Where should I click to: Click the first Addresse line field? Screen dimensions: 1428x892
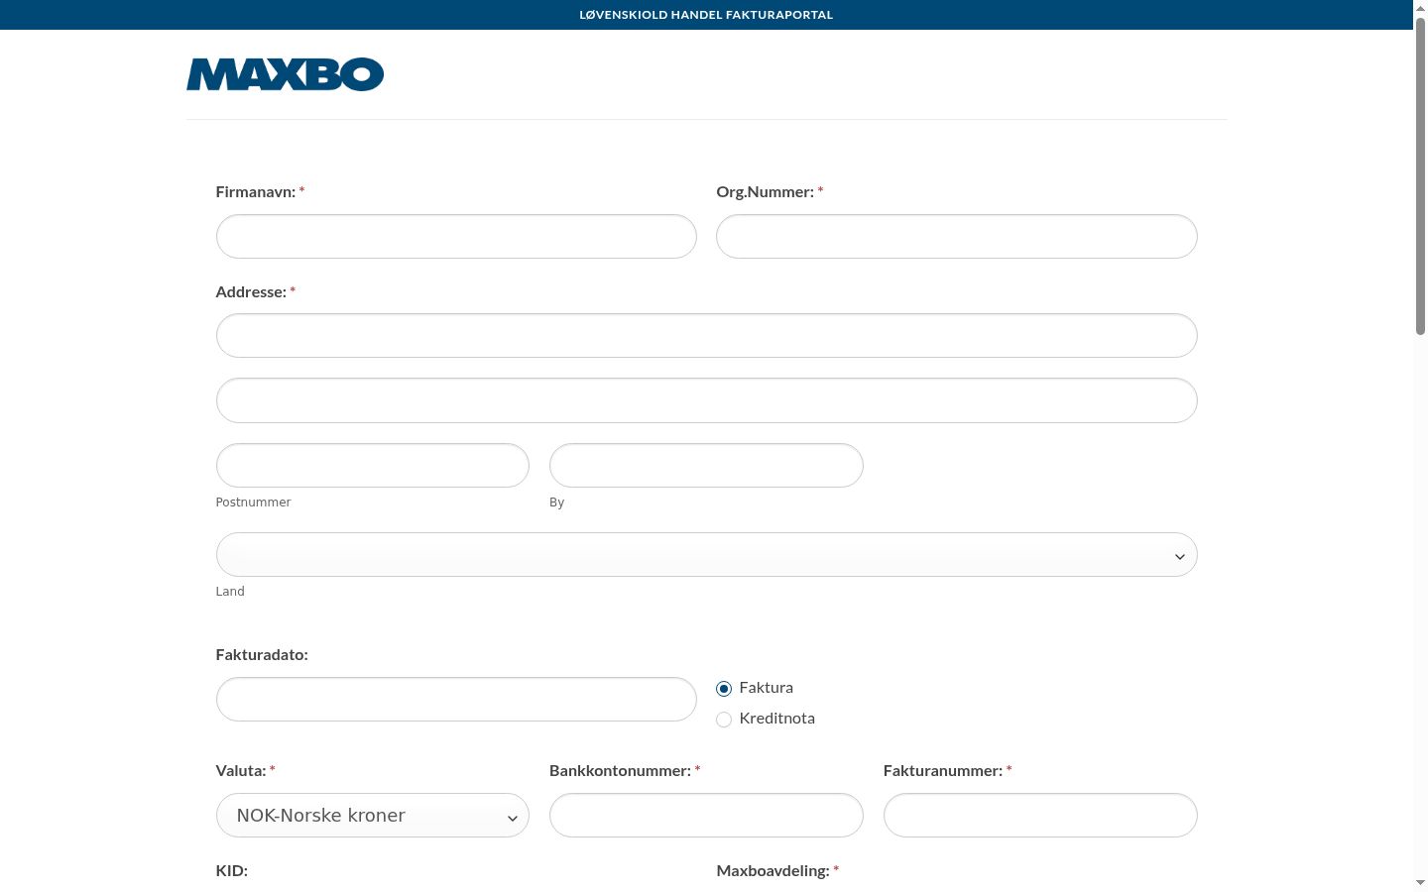[707, 336]
